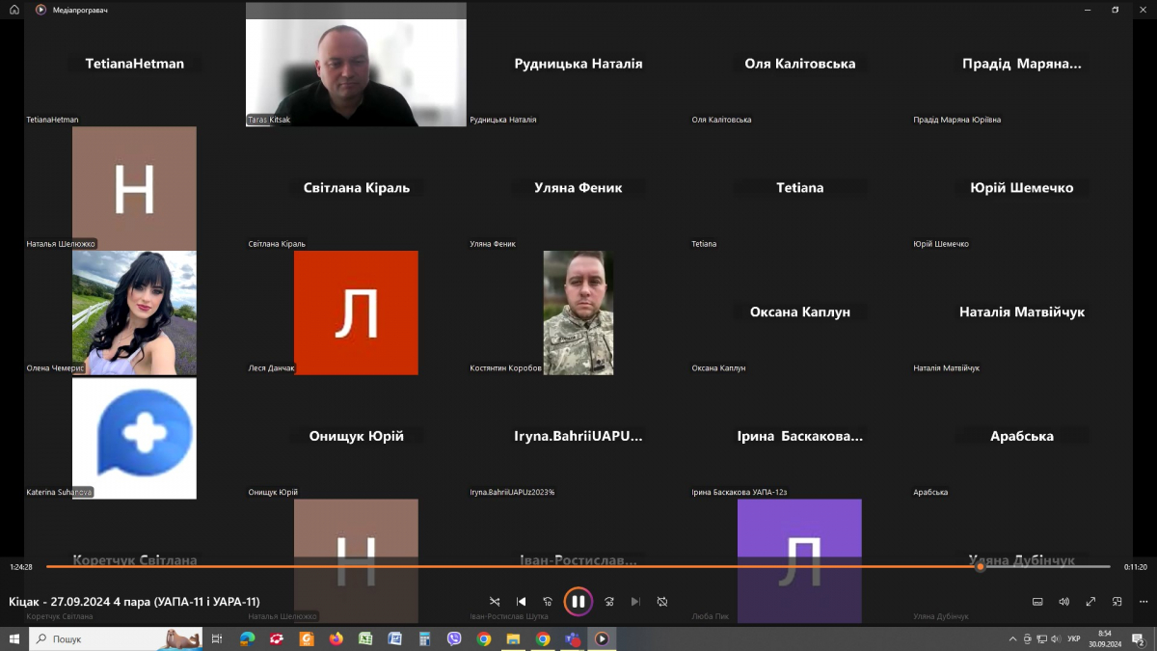Enter full screen mode
The height and width of the screenshot is (651, 1157).
point(1090,602)
